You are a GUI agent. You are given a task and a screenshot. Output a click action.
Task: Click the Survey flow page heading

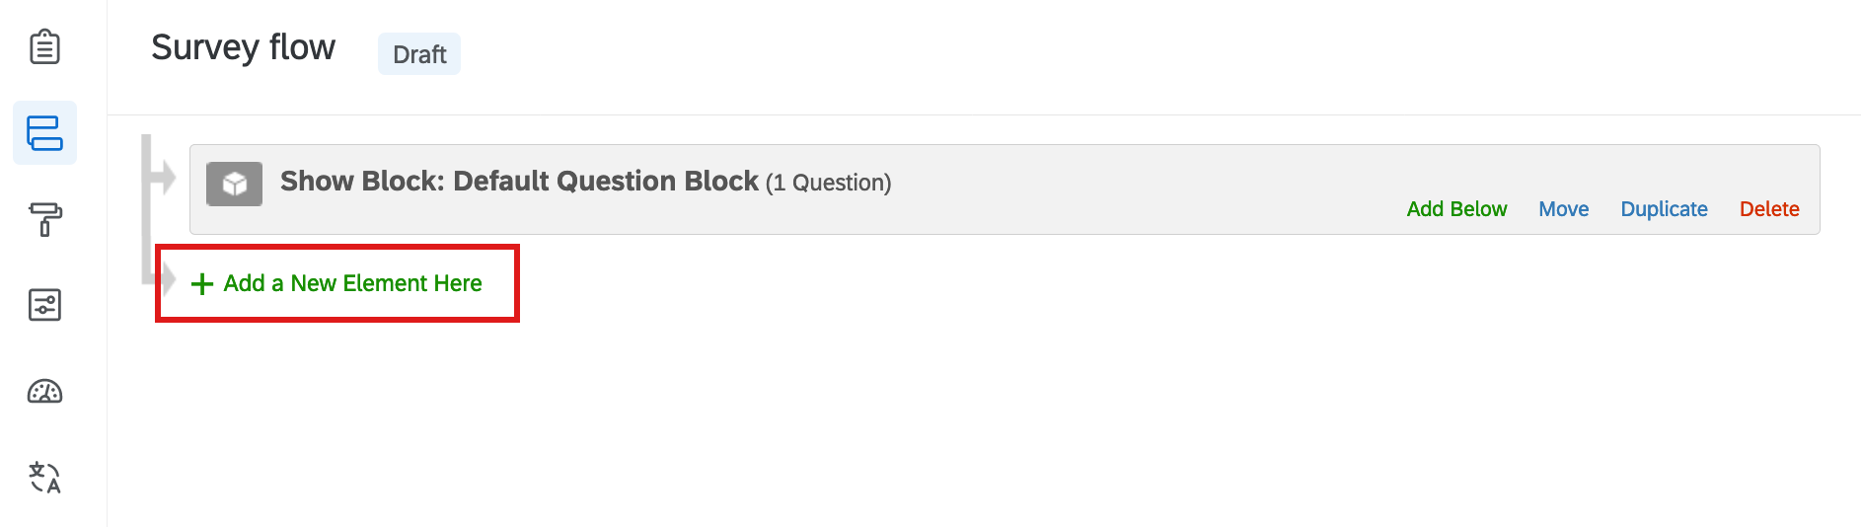point(243,47)
